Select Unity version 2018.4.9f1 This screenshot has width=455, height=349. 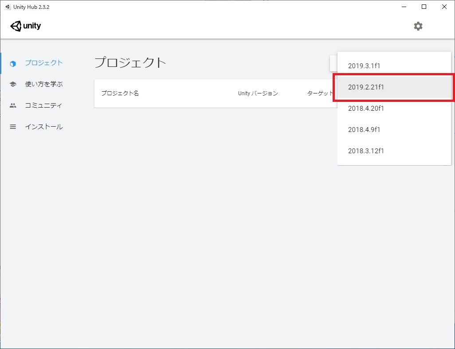click(x=394, y=130)
